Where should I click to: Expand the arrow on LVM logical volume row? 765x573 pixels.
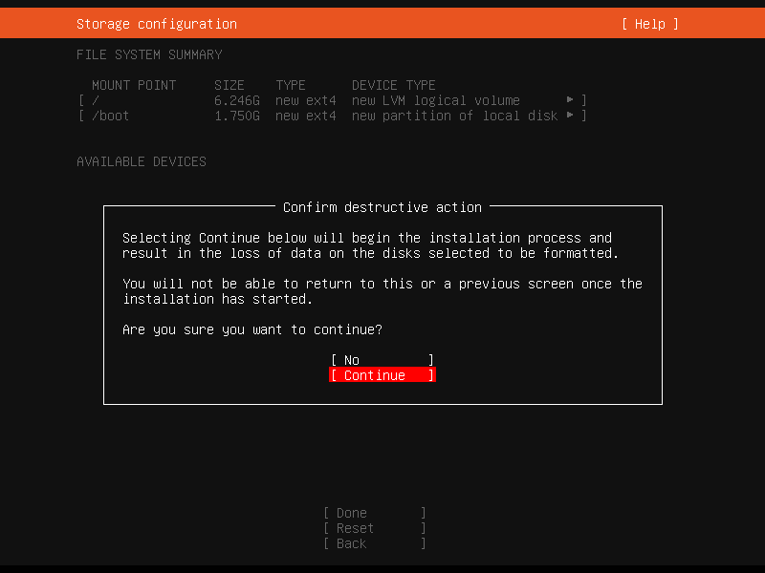[x=571, y=100]
